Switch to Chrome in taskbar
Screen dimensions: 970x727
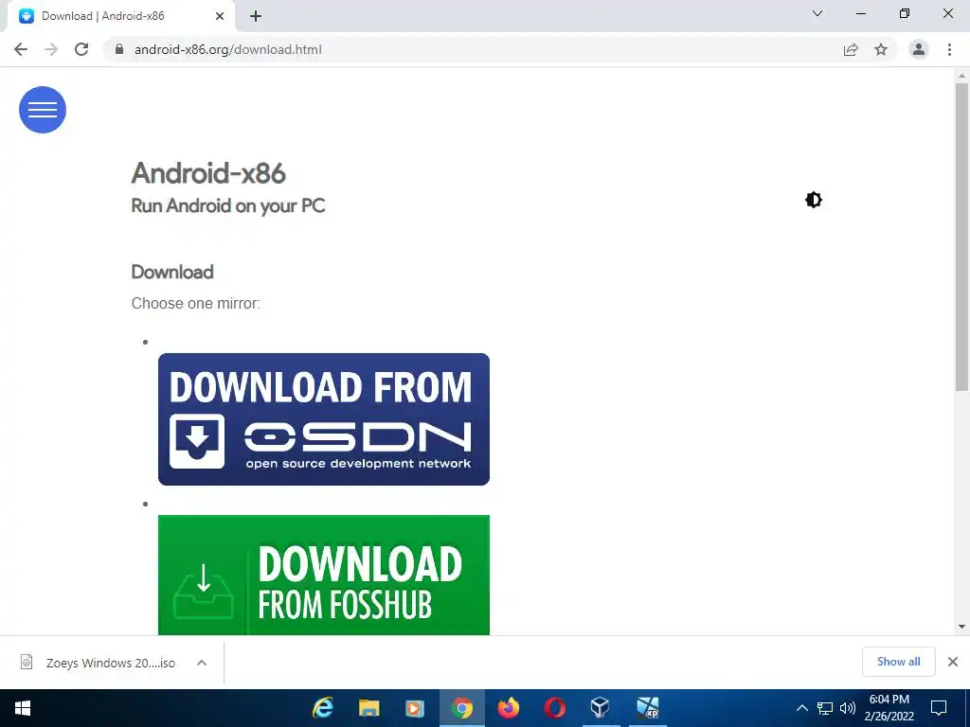(x=461, y=708)
